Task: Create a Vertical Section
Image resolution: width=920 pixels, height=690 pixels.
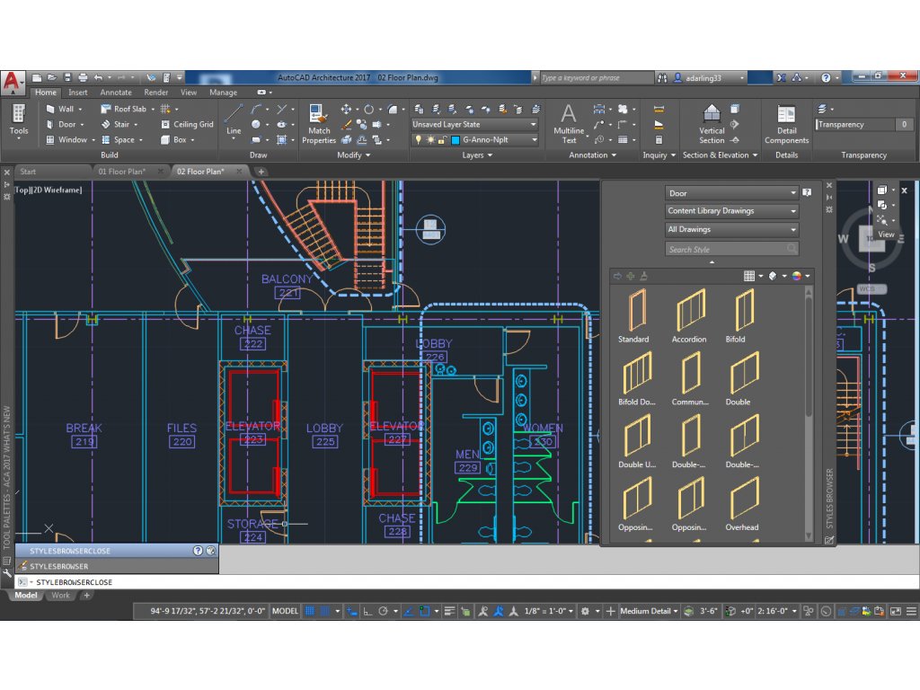Action: point(712,124)
